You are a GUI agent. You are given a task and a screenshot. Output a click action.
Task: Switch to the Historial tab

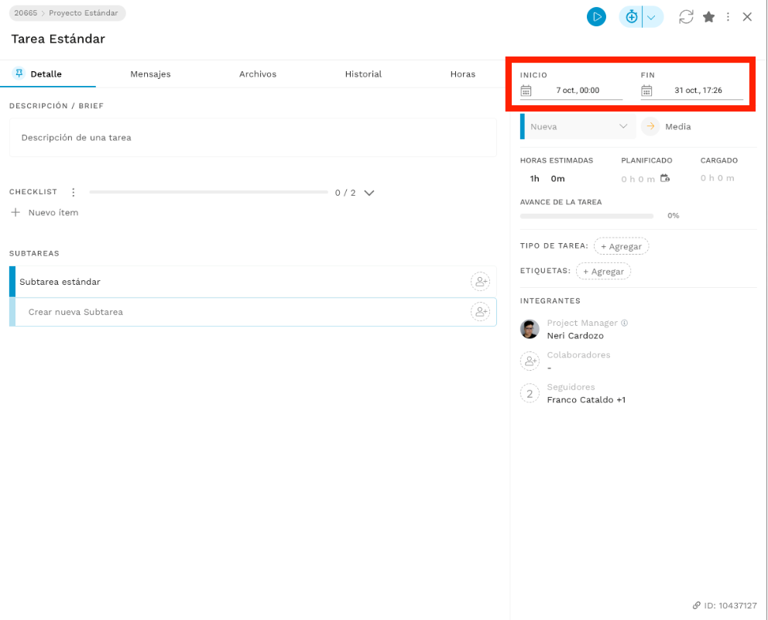[x=363, y=74]
